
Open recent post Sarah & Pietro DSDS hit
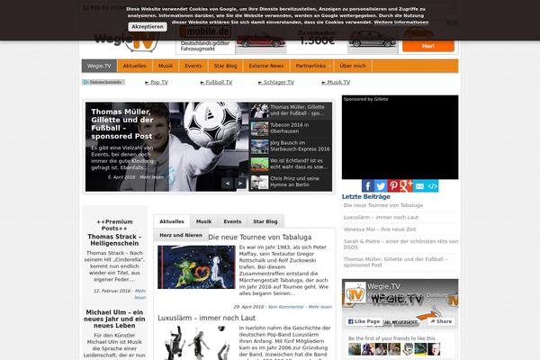coord(400,244)
